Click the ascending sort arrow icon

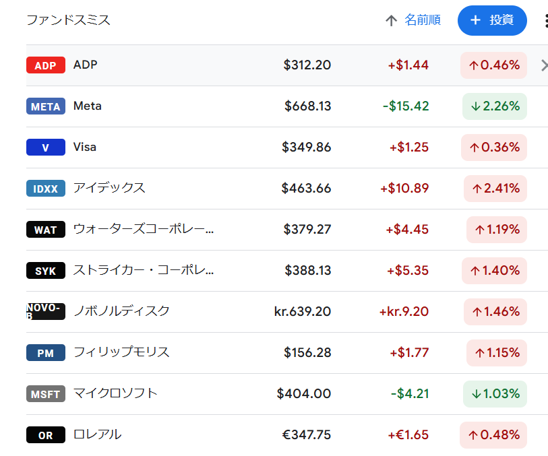click(x=391, y=20)
